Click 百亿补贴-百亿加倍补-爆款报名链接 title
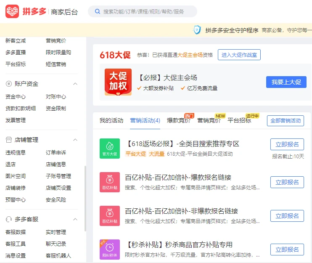The height and width of the screenshot is (263, 312). coord(178,178)
